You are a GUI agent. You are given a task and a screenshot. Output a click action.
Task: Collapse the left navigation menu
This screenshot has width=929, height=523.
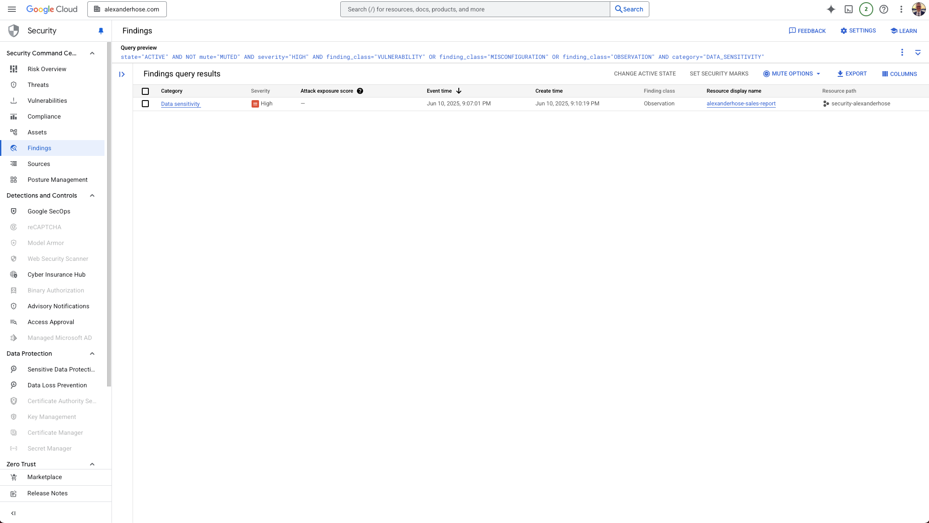[x=13, y=513]
